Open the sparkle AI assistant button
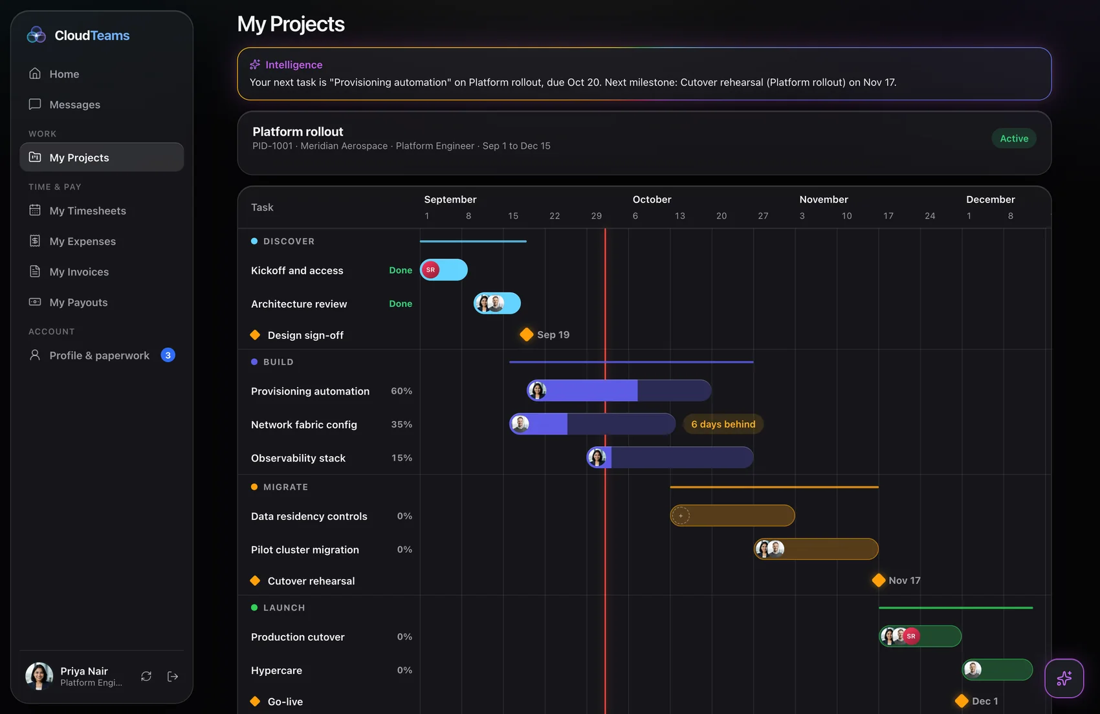Viewport: 1100px width, 714px height. pos(1064,678)
